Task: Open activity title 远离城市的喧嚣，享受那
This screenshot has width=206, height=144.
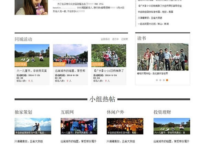Action: click(x=70, y=71)
